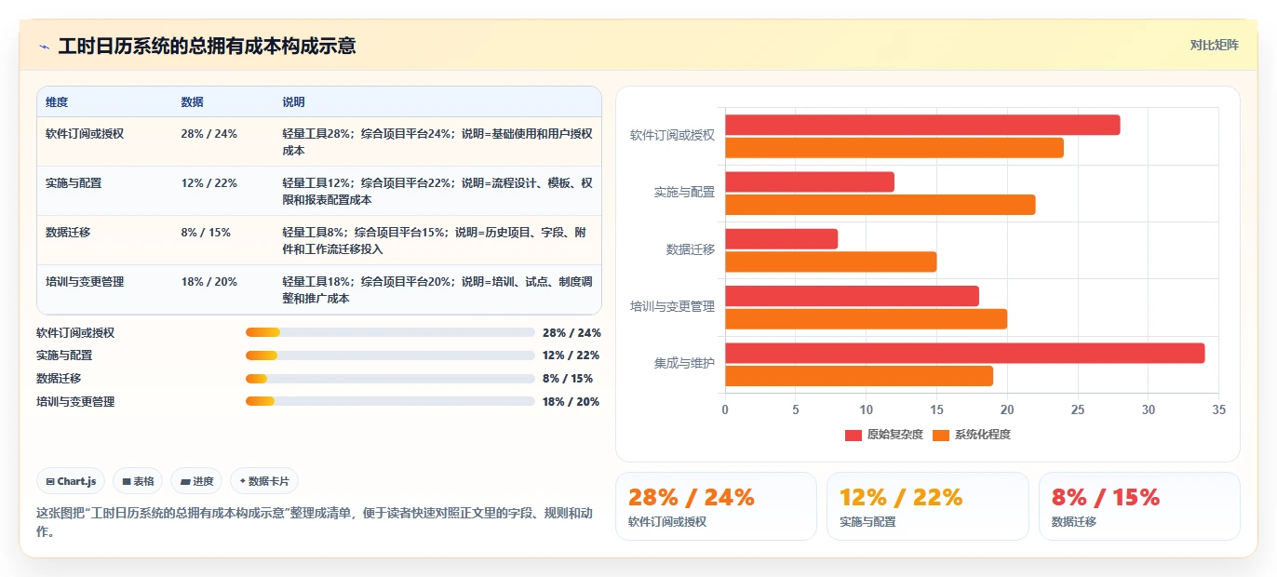Click the 软件订阅或授权 data card
The width and height of the screenshot is (1277, 577).
[716, 506]
